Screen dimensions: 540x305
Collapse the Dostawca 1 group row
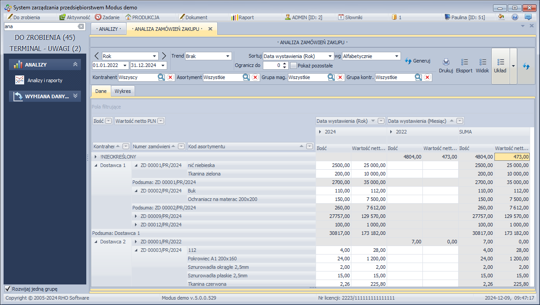pyautogui.click(x=96, y=165)
